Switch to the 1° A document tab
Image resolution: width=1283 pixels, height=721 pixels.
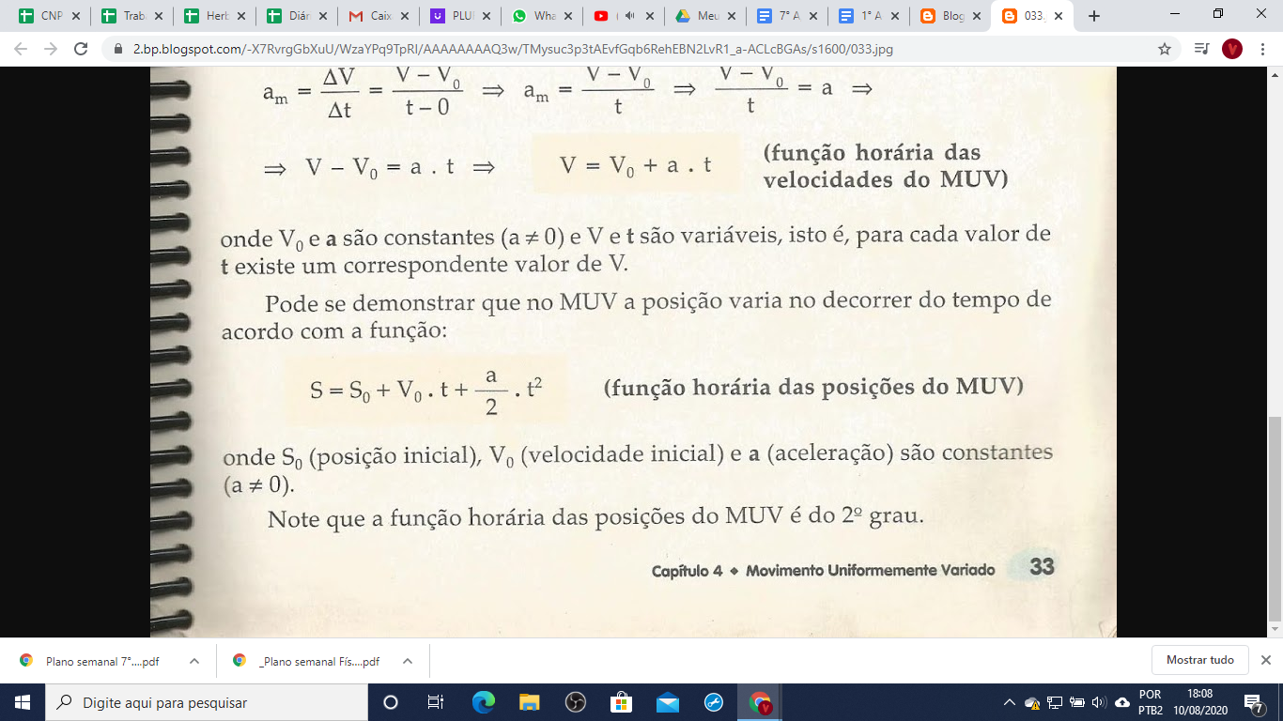[869, 16]
